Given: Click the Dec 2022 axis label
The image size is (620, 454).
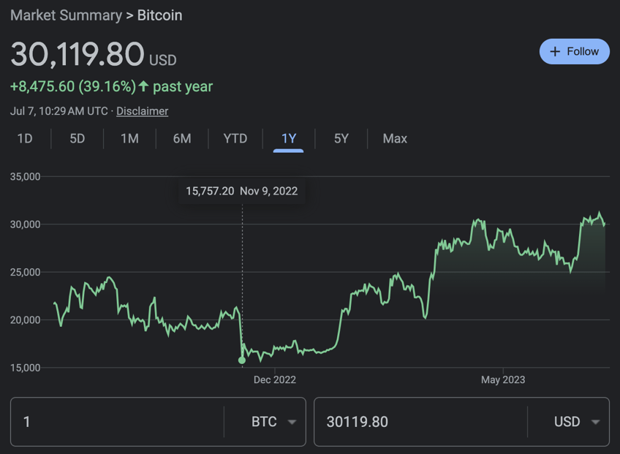Looking at the screenshot, I should 275,379.
